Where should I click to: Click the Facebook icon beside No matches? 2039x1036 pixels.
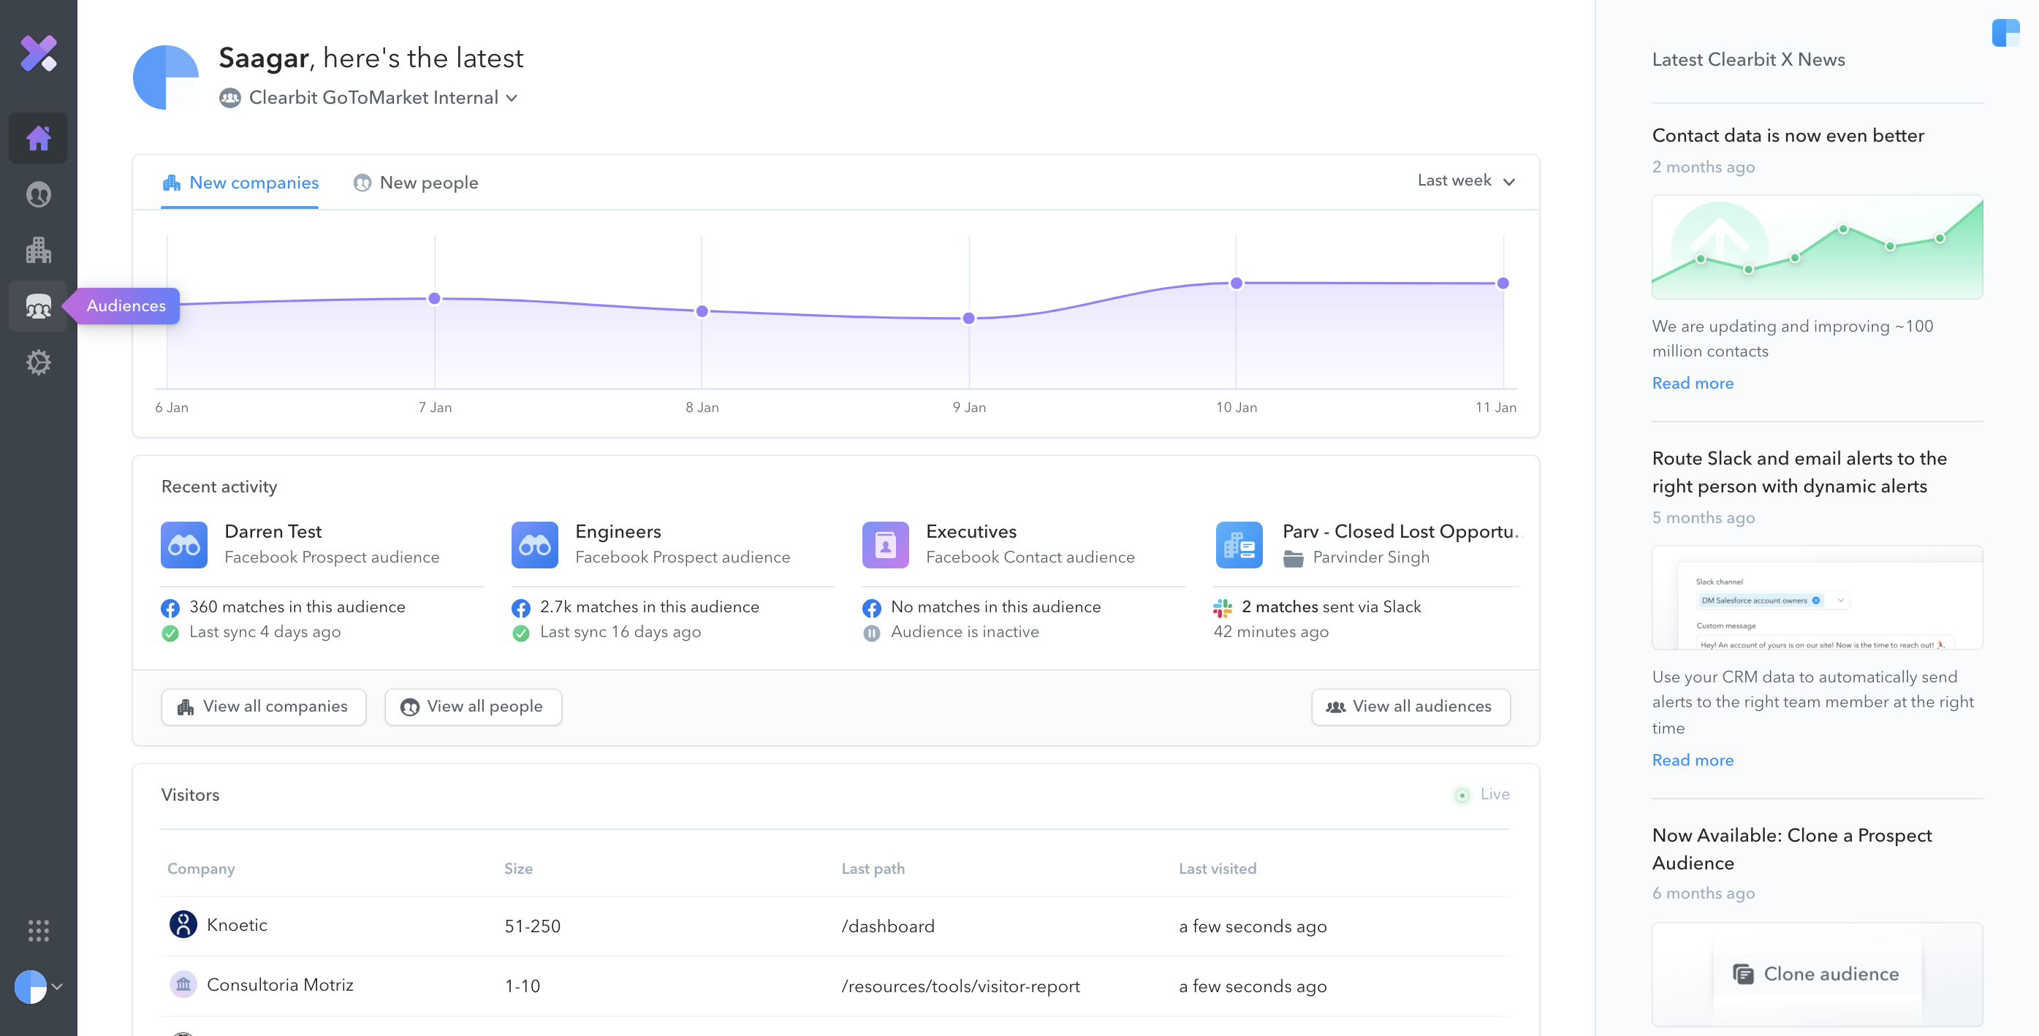[x=870, y=608]
